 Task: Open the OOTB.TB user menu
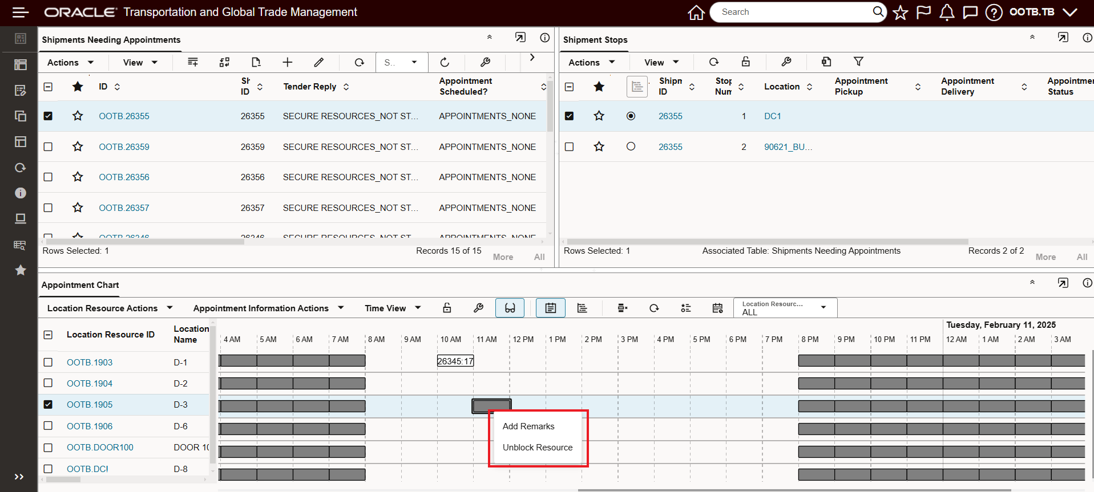pyautogui.click(x=1043, y=12)
